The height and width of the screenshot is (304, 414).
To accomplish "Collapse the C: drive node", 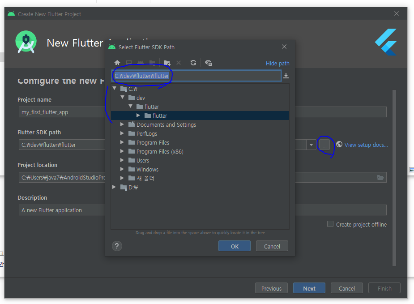I will point(114,89).
